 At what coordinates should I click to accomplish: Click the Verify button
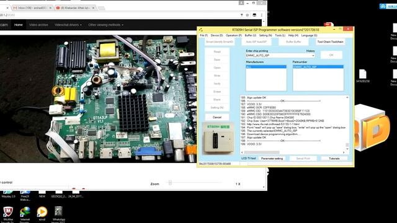point(217,84)
